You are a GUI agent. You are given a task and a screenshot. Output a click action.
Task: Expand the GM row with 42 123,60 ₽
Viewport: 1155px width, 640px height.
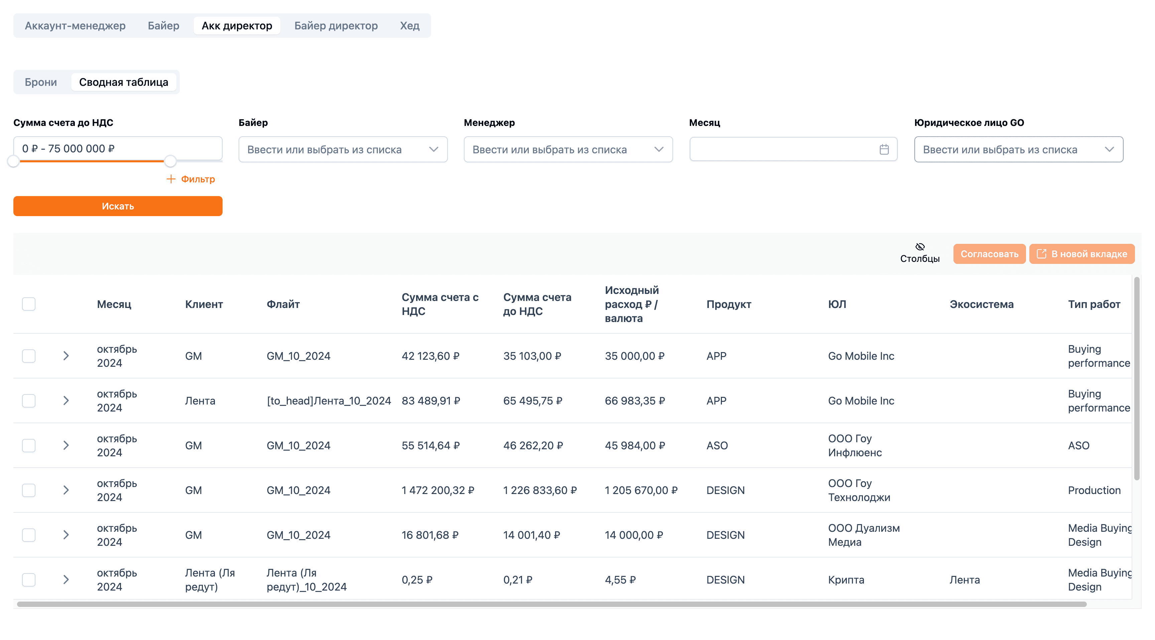coord(66,355)
